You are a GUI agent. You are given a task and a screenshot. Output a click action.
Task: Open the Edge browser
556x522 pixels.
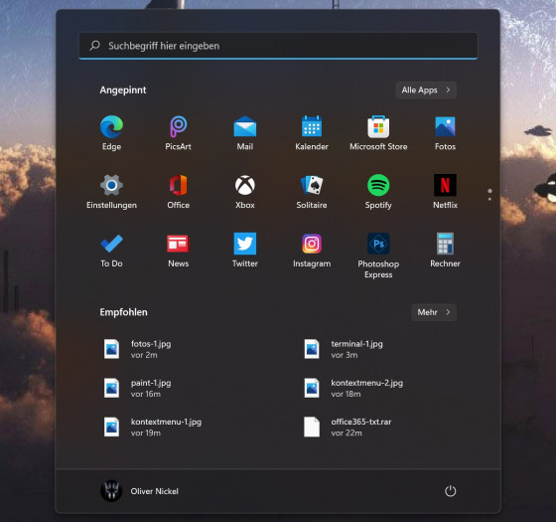pyautogui.click(x=111, y=133)
